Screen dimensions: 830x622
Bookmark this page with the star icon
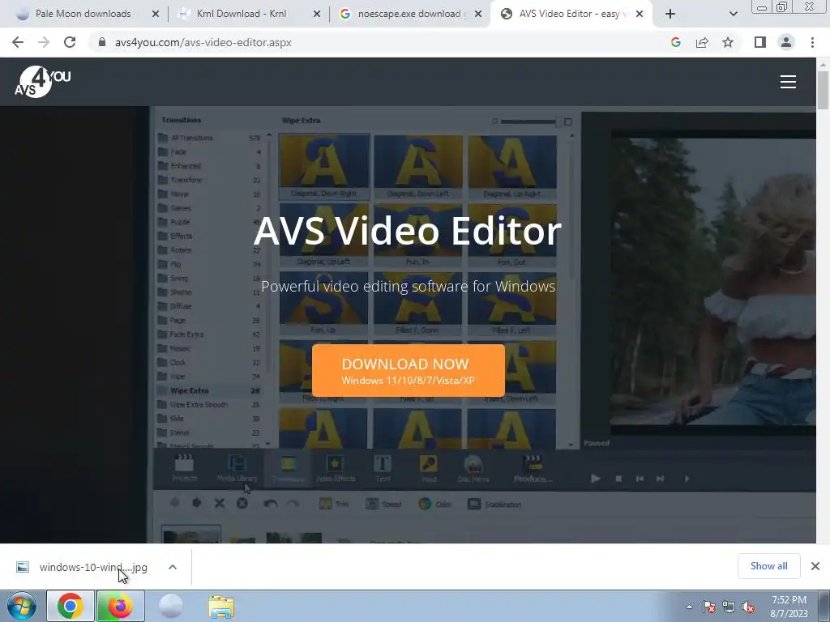(x=728, y=42)
